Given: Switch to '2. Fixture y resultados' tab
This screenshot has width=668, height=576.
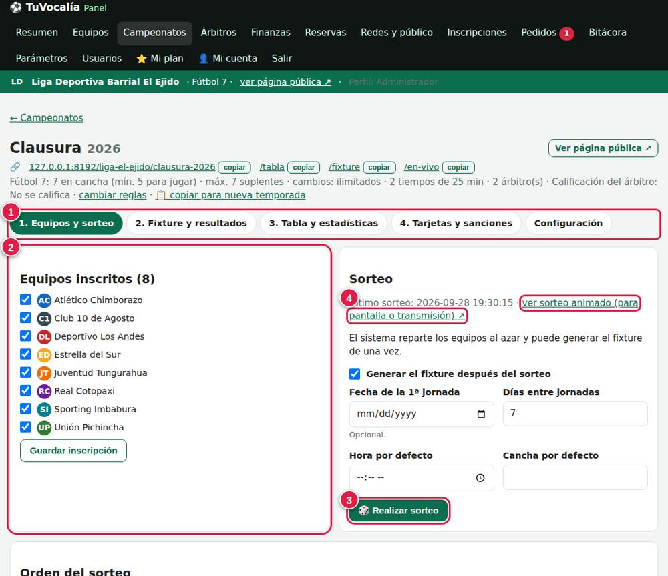Looking at the screenshot, I should click(x=191, y=223).
